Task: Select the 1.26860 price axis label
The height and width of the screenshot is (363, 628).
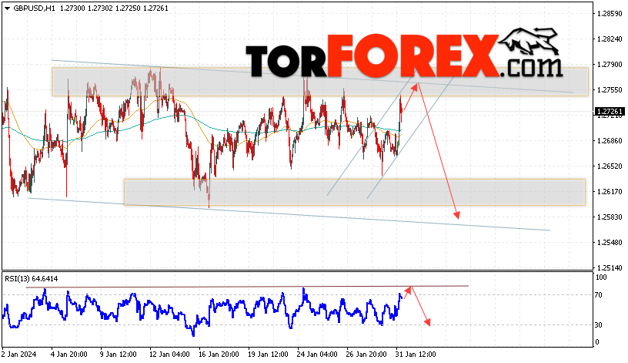Action: point(610,141)
